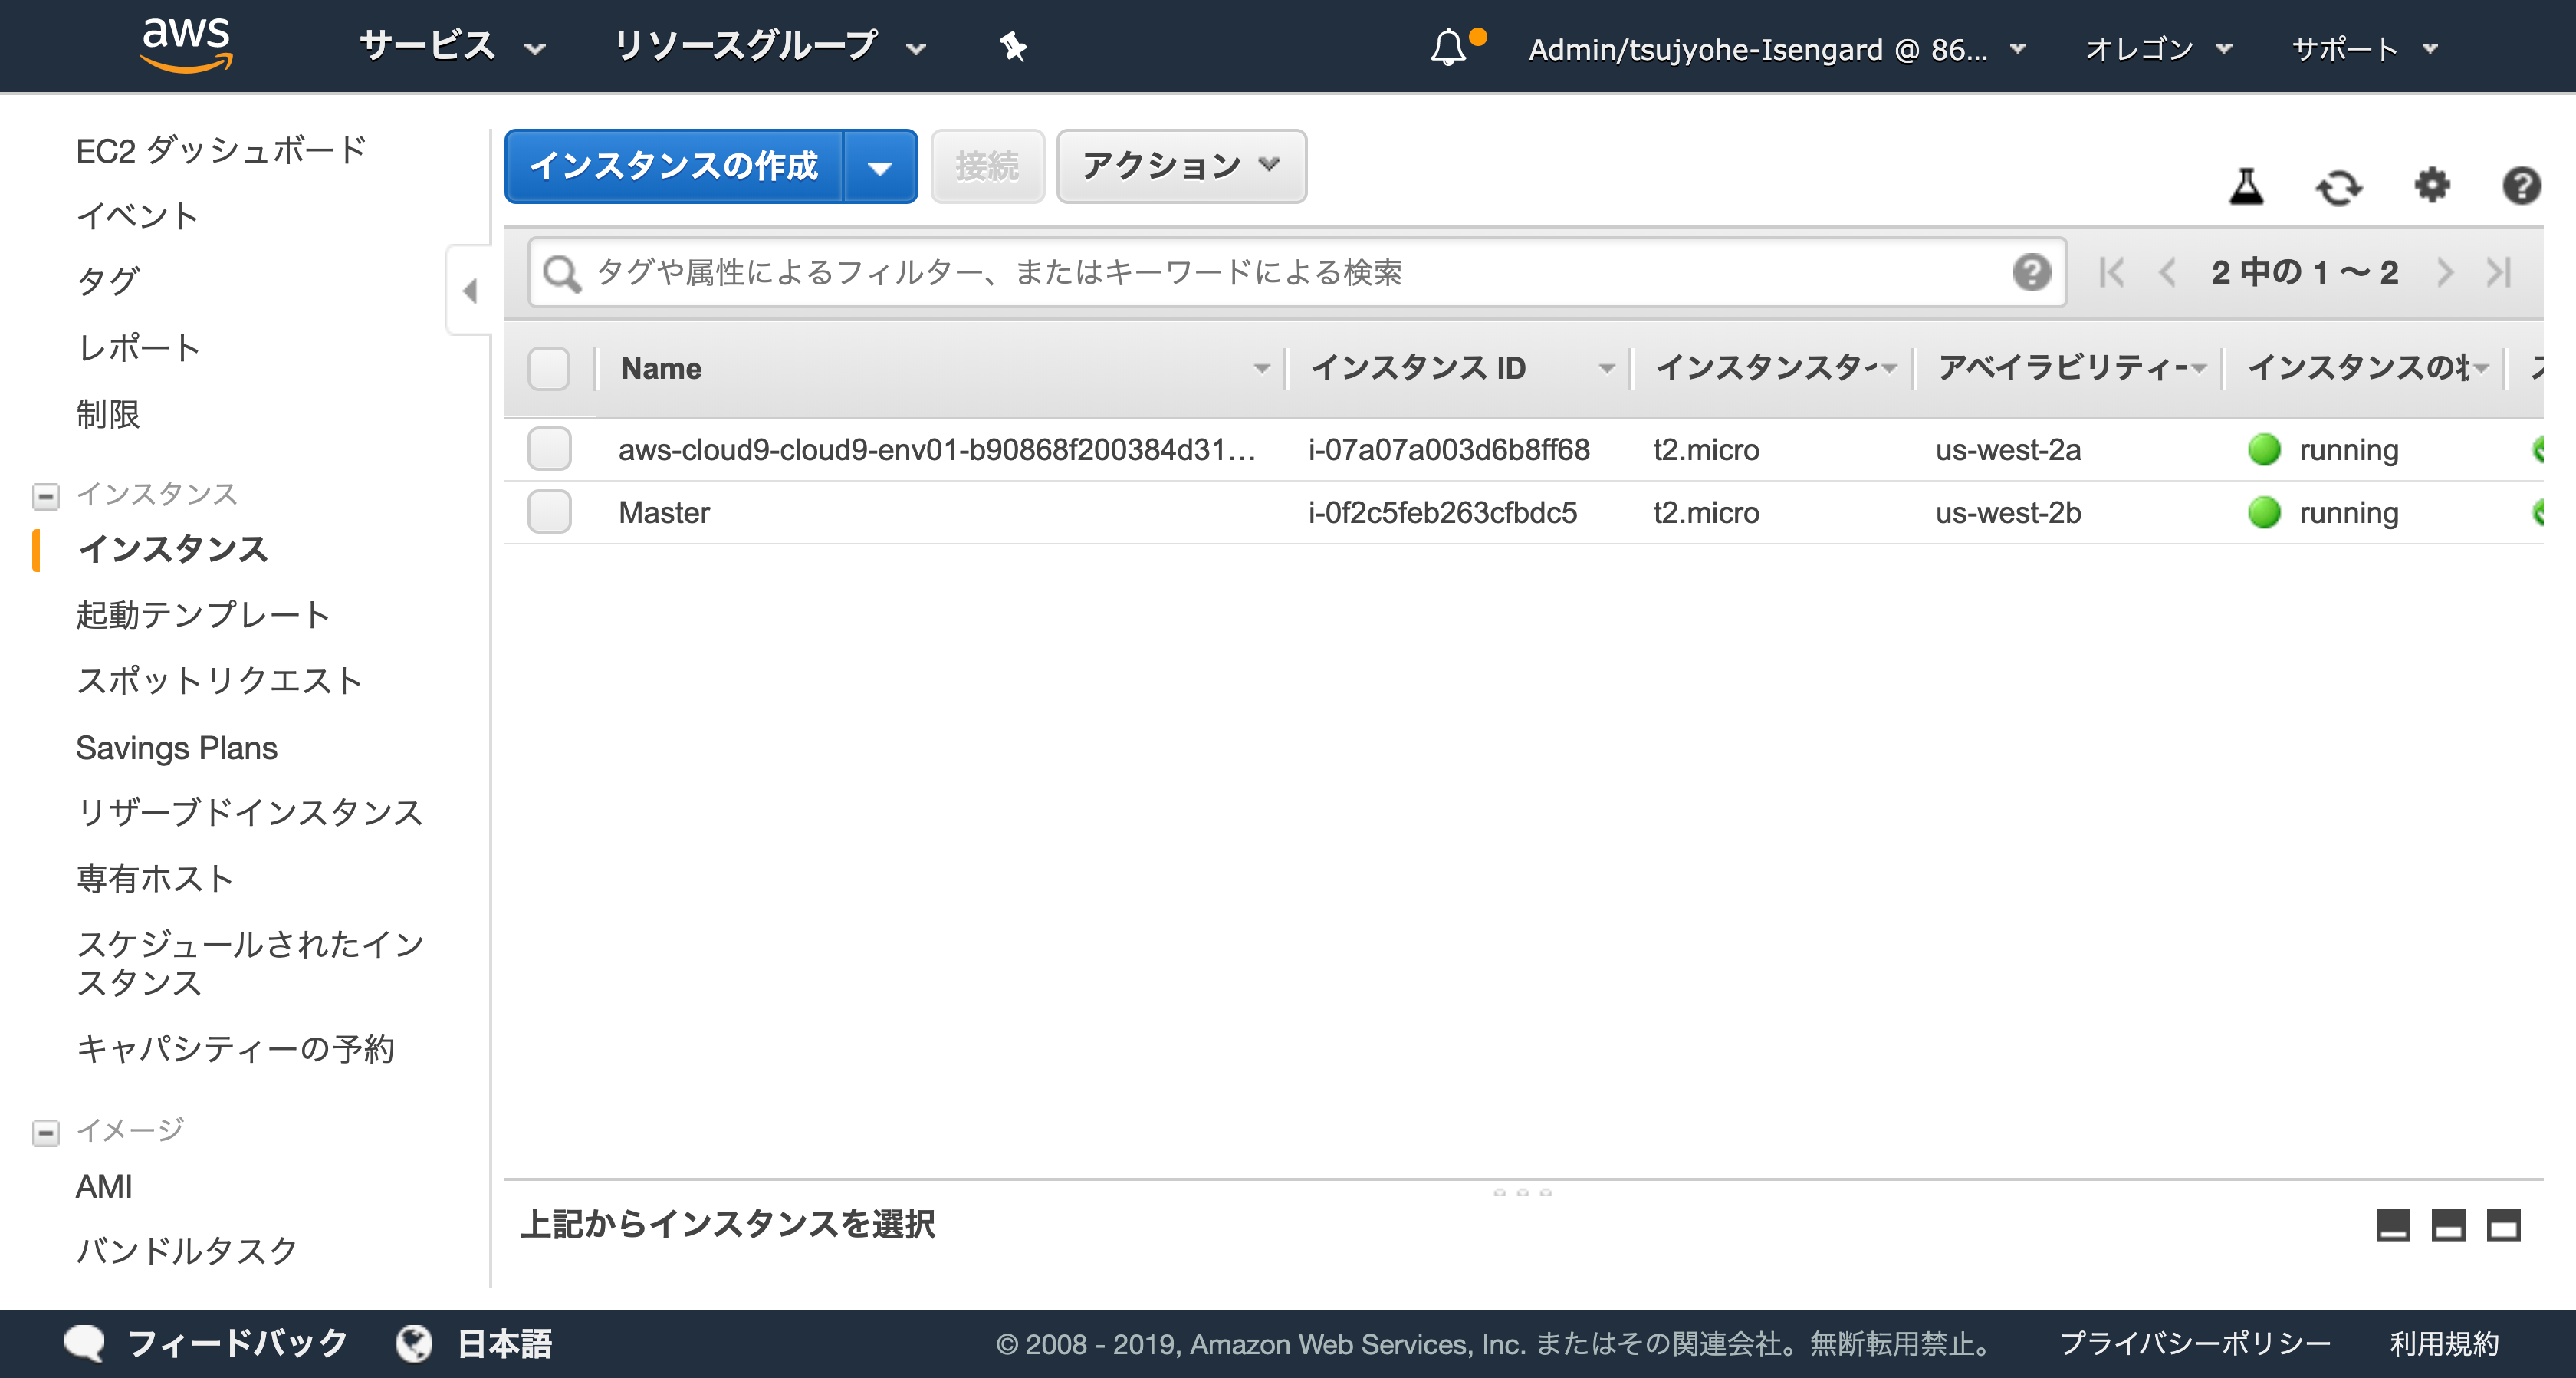This screenshot has height=1378, width=2576.
Task: Open AMI in sidebar
Action: click(104, 1187)
